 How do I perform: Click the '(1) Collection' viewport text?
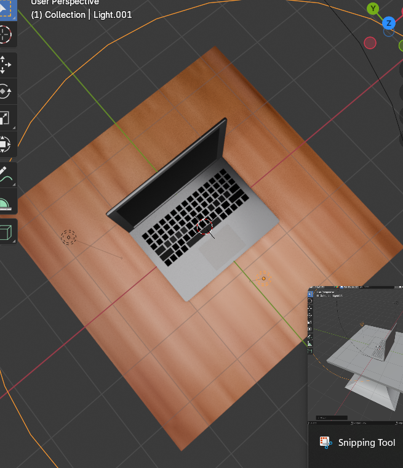point(58,15)
